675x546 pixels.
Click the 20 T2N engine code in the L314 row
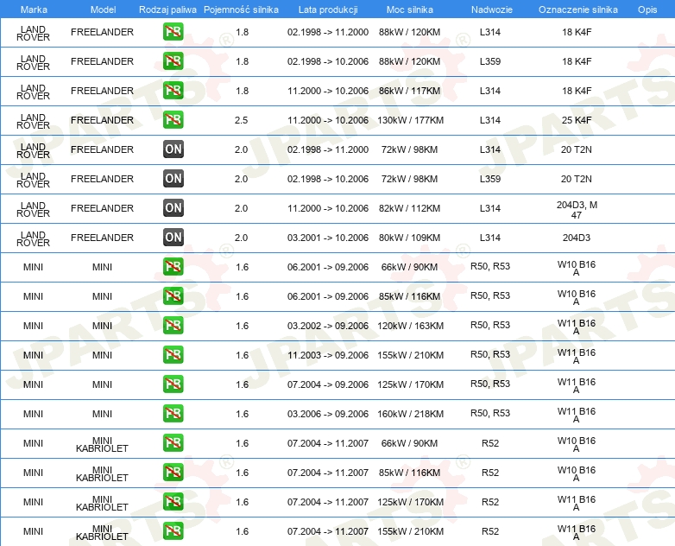point(577,149)
